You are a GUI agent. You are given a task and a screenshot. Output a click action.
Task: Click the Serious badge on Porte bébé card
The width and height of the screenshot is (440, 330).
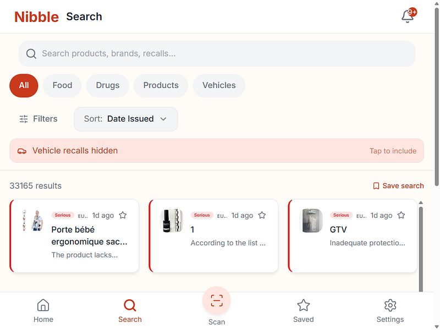click(x=63, y=215)
